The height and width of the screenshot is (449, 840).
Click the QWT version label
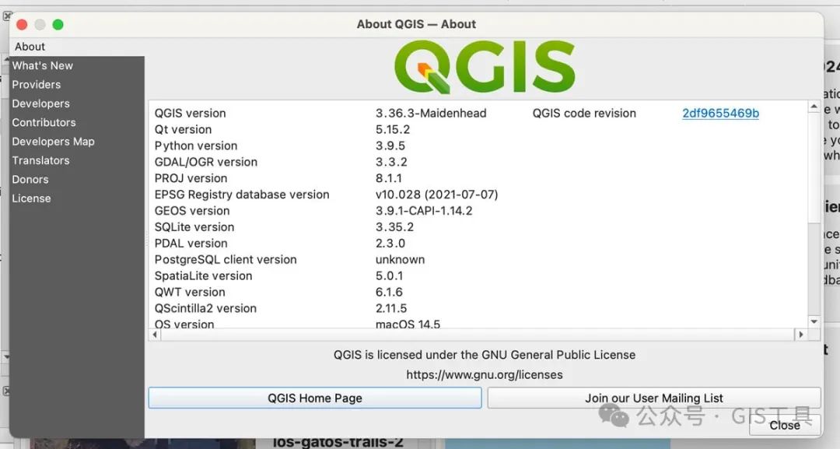pos(190,292)
